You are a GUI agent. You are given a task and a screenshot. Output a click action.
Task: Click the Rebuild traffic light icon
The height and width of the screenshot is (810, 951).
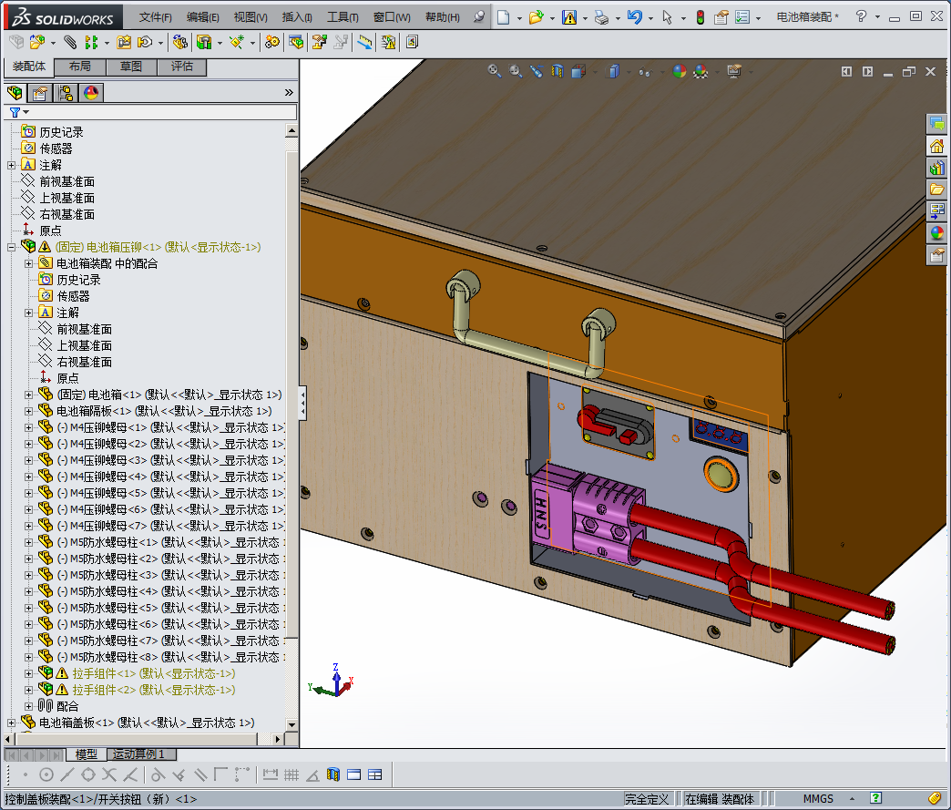(x=700, y=17)
